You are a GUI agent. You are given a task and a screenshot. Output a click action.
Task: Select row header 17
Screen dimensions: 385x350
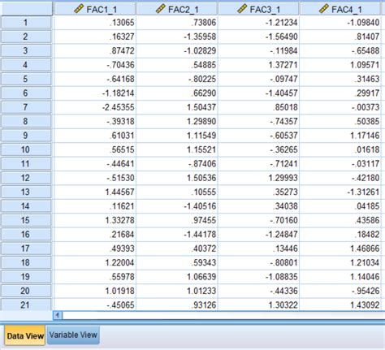[26, 248]
